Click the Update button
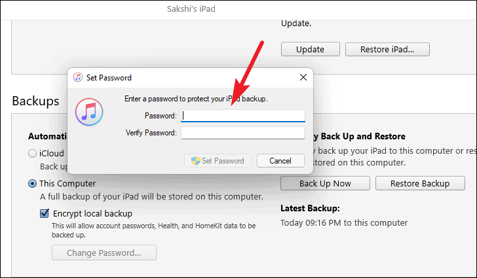Screen dimensions: 477x278 [x=311, y=49]
